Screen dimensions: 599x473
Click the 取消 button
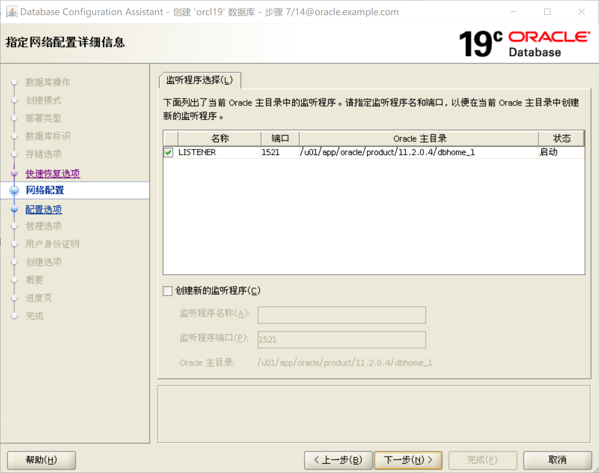coord(557,460)
